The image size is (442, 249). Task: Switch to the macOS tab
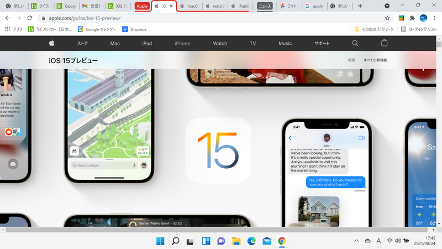pyautogui.click(x=190, y=6)
